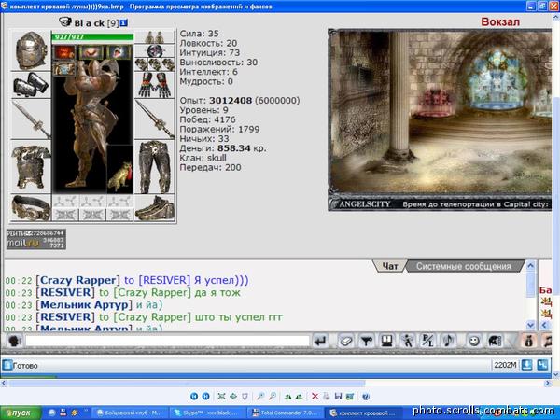This screenshot has width=560, height=420.
Task: Click the sword slot below the gloves
Action: (155, 119)
